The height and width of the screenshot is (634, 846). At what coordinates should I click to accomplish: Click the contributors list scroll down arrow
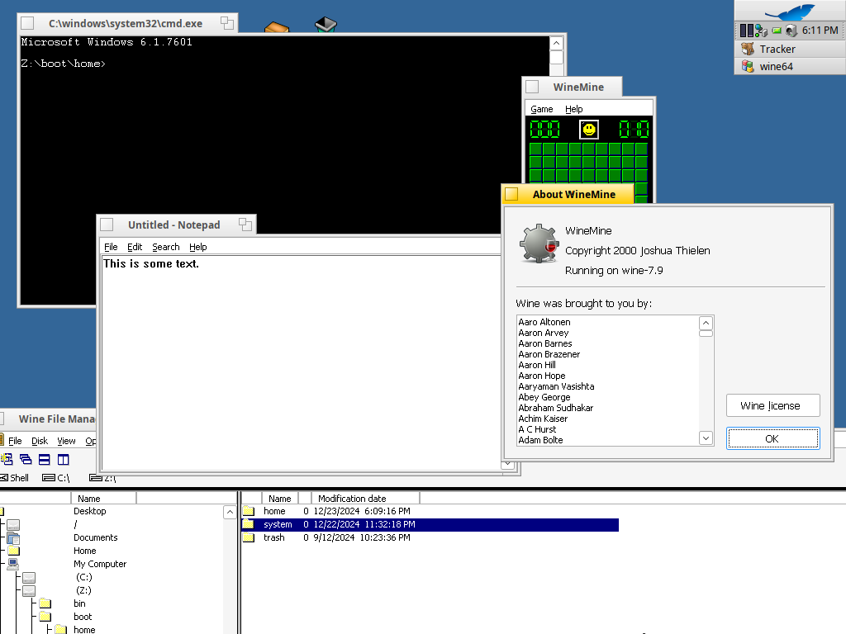pos(706,438)
